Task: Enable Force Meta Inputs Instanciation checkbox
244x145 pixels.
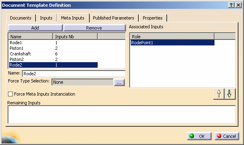Action: tap(10, 94)
